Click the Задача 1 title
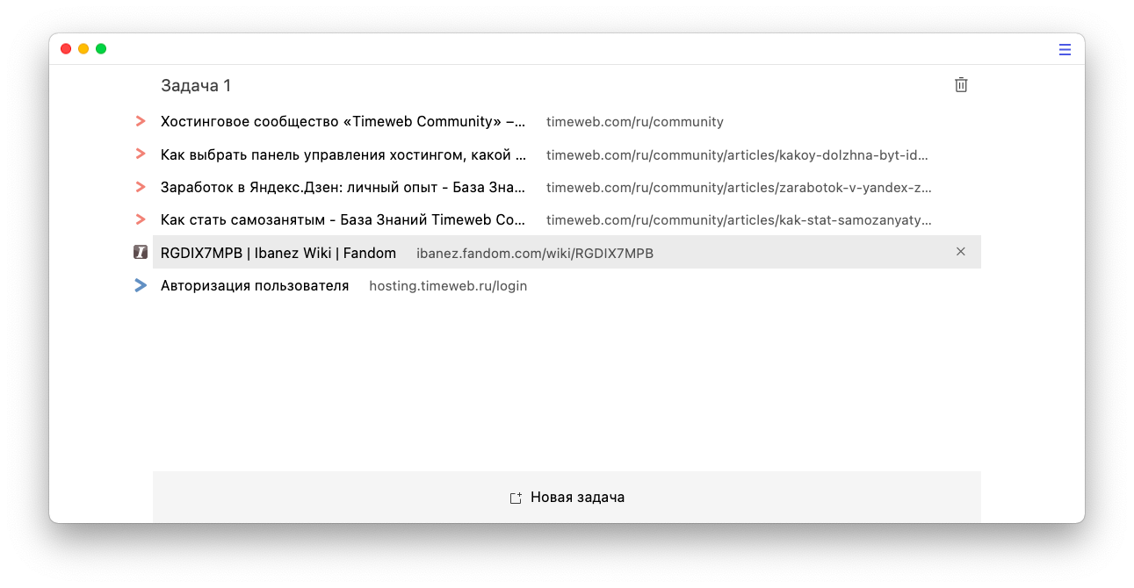Screen dimensions: 1134x588 pos(196,86)
